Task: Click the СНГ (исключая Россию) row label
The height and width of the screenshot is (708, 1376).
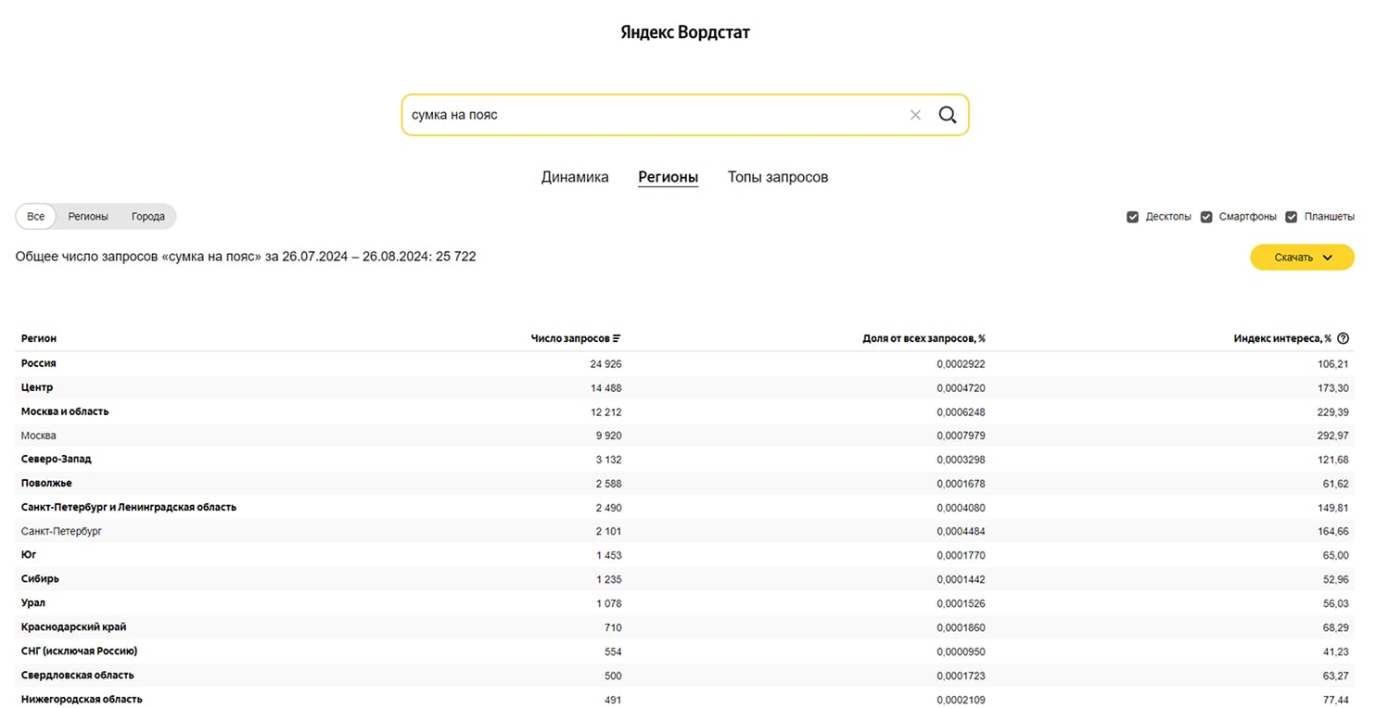Action: 80,651
